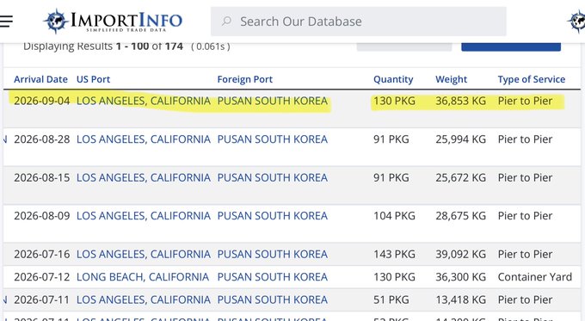Open Pusan South Korea link in 2026-07-12 row

(x=273, y=277)
